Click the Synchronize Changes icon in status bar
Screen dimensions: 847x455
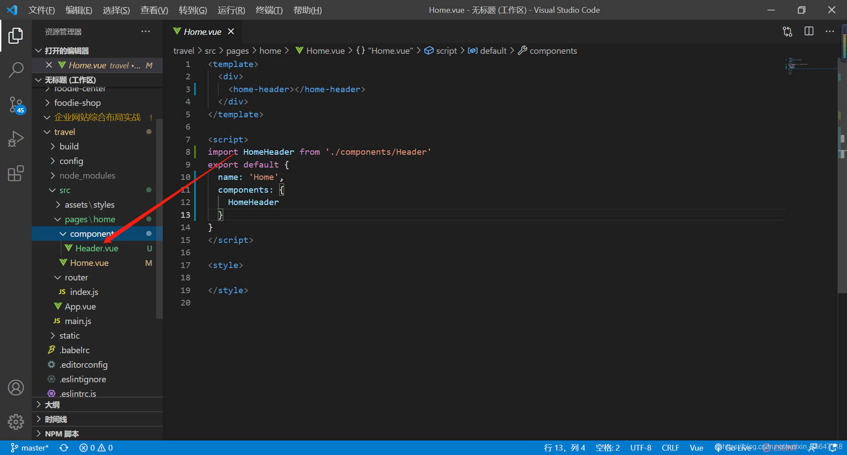pyautogui.click(x=64, y=448)
